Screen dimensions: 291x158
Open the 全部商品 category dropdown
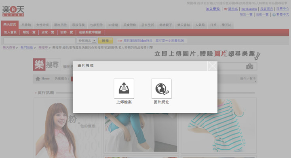[x=86, y=41]
